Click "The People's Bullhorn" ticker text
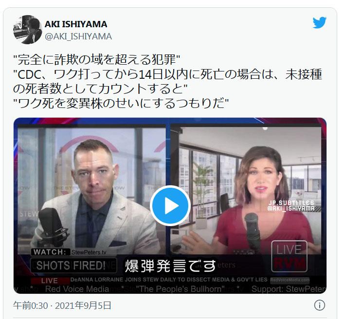Image resolution: width=344 pixels, height=319 pixels. [x=180, y=289]
